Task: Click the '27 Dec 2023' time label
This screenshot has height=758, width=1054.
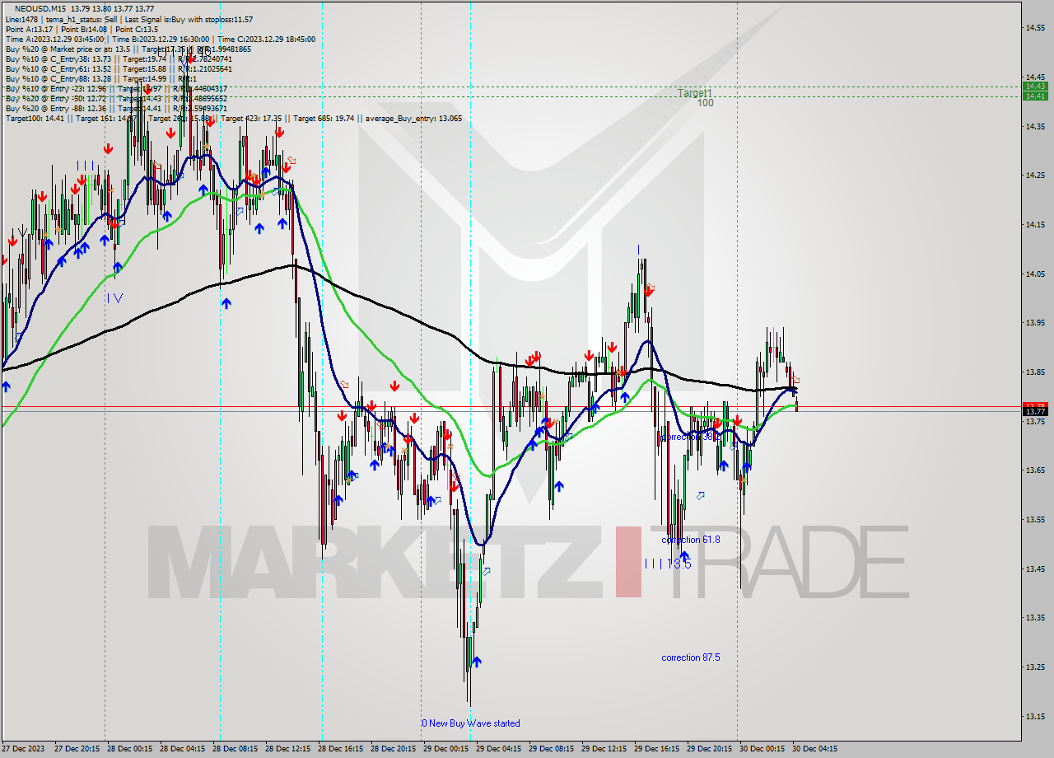Action: (22, 749)
